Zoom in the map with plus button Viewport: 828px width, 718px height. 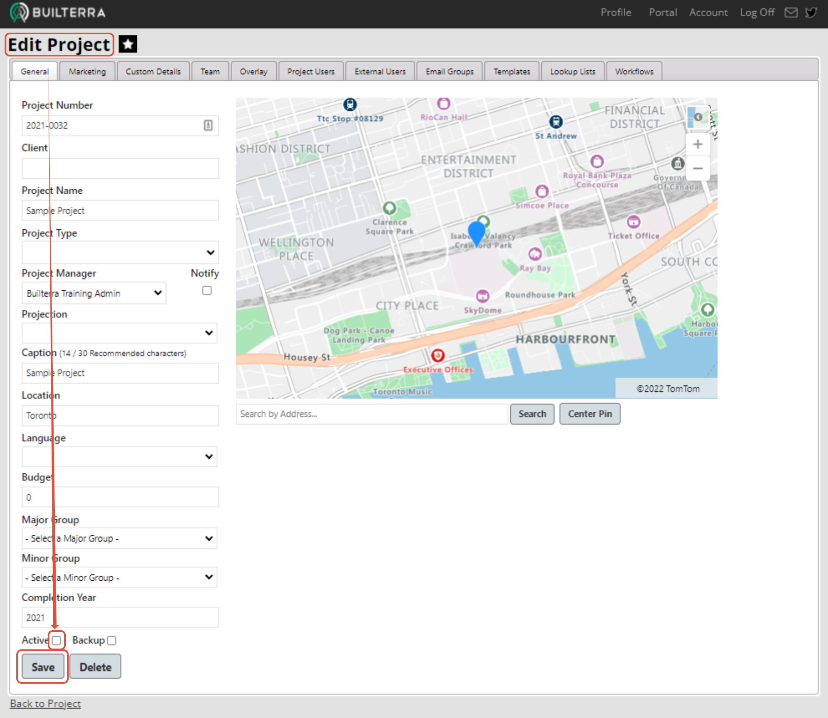697,144
